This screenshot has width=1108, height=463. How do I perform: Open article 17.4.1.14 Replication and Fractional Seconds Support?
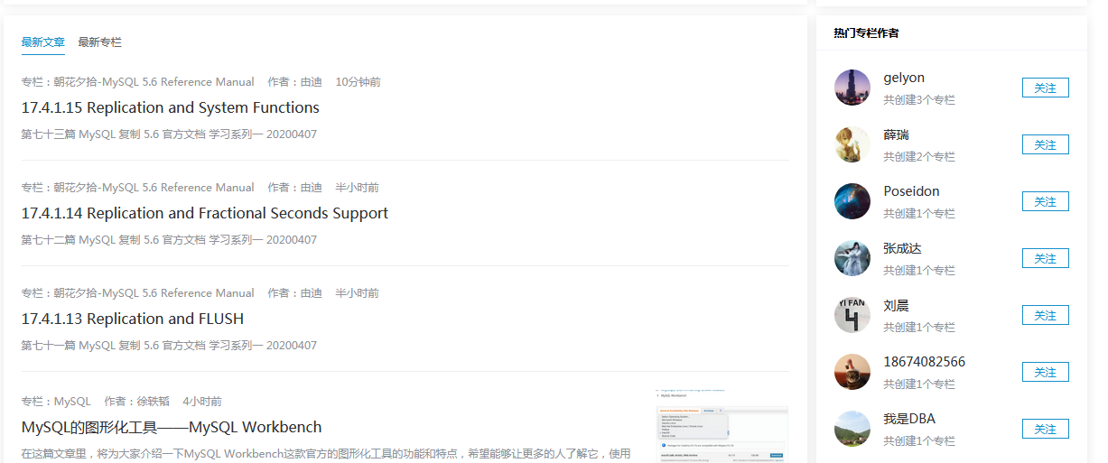[205, 213]
